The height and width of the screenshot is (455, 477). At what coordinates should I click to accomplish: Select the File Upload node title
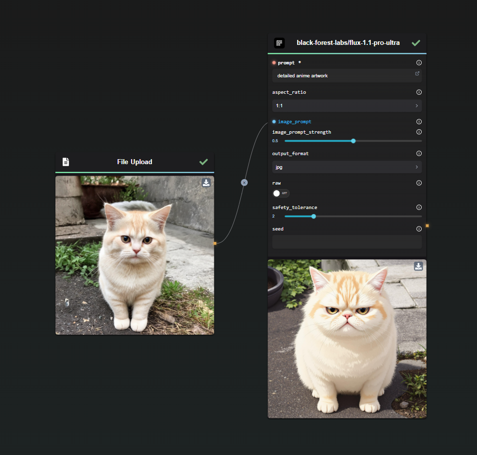pos(135,162)
